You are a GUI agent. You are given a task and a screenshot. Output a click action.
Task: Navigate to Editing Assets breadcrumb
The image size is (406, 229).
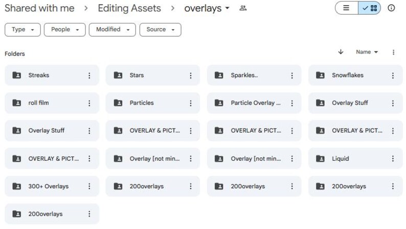129,8
